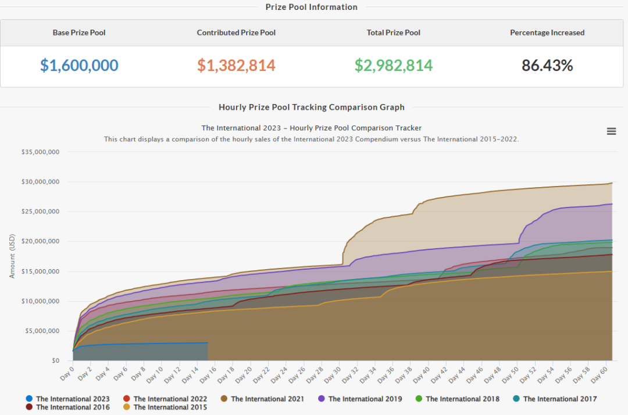Toggle The International 2023 series in legend

tap(67, 399)
